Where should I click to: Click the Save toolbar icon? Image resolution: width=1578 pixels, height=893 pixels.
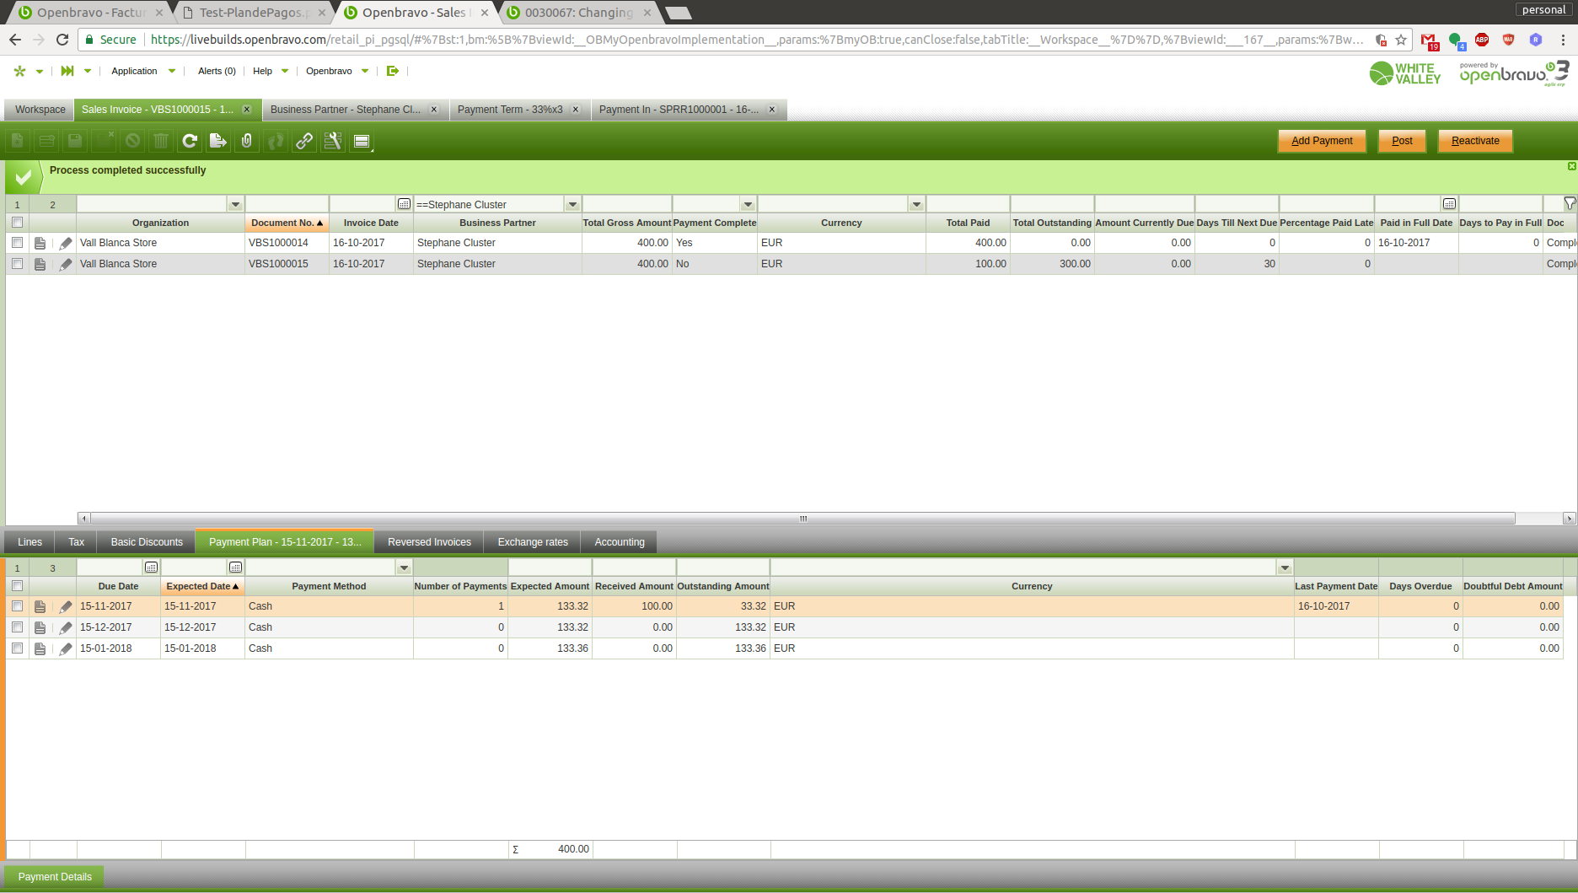(75, 141)
